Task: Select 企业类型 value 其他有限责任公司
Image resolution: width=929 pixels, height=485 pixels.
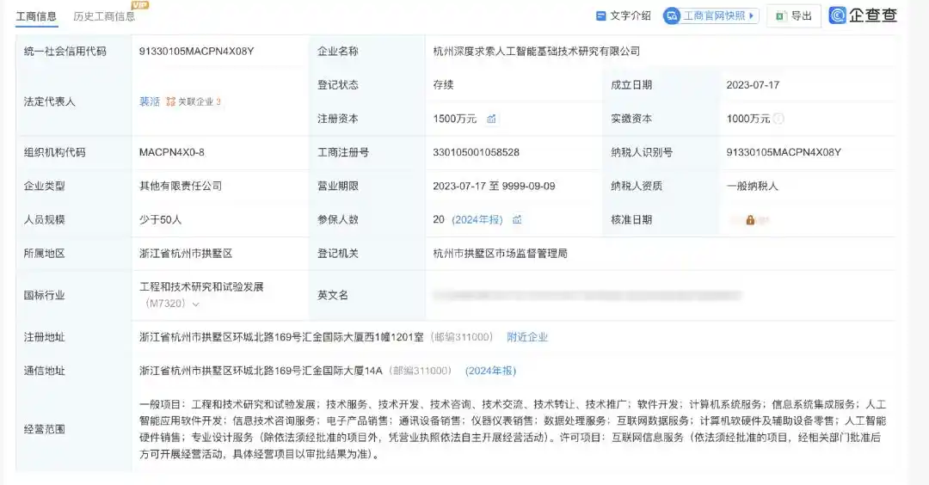Action: (x=181, y=187)
